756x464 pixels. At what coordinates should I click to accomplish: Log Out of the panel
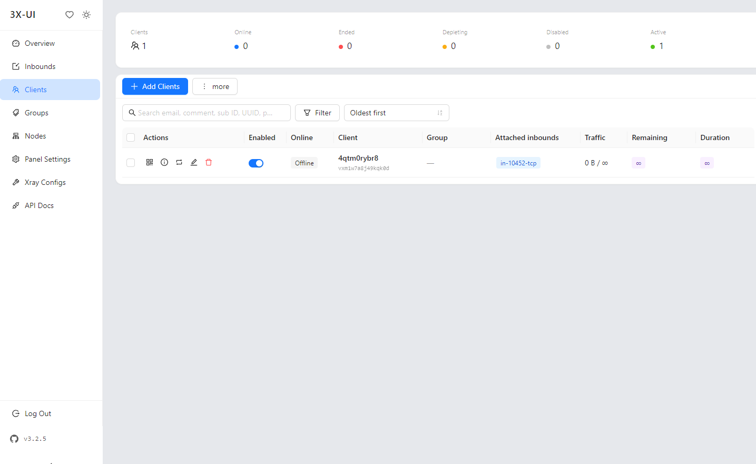click(50, 413)
